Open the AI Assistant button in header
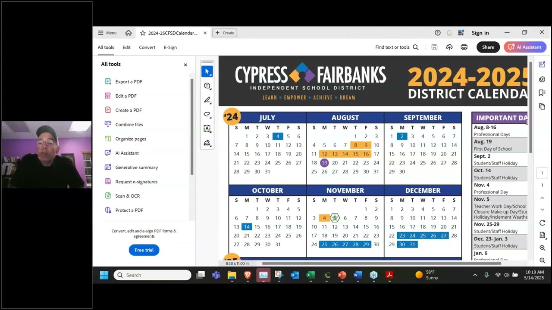The height and width of the screenshot is (310, 552). pyautogui.click(x=525, y=47)
